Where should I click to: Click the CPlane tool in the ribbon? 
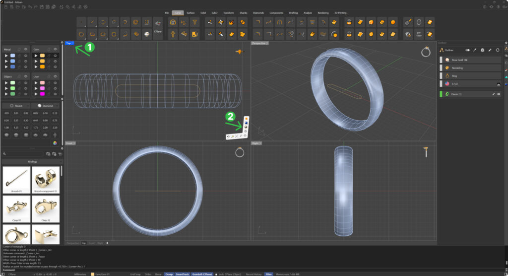(x=157, y=28)
